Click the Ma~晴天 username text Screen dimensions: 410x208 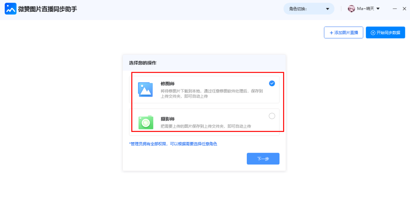pyautogui.click(x=366, y=9)
